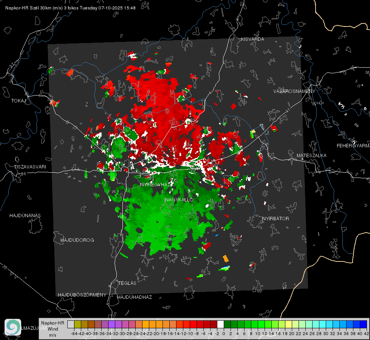Screen dimensions: 370x340
Task: Click the white zero-value swatch in legend
Action: pos(220,324)
